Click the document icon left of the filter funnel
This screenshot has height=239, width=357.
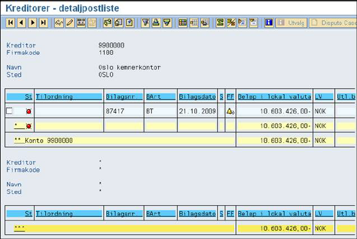(130, 22)
